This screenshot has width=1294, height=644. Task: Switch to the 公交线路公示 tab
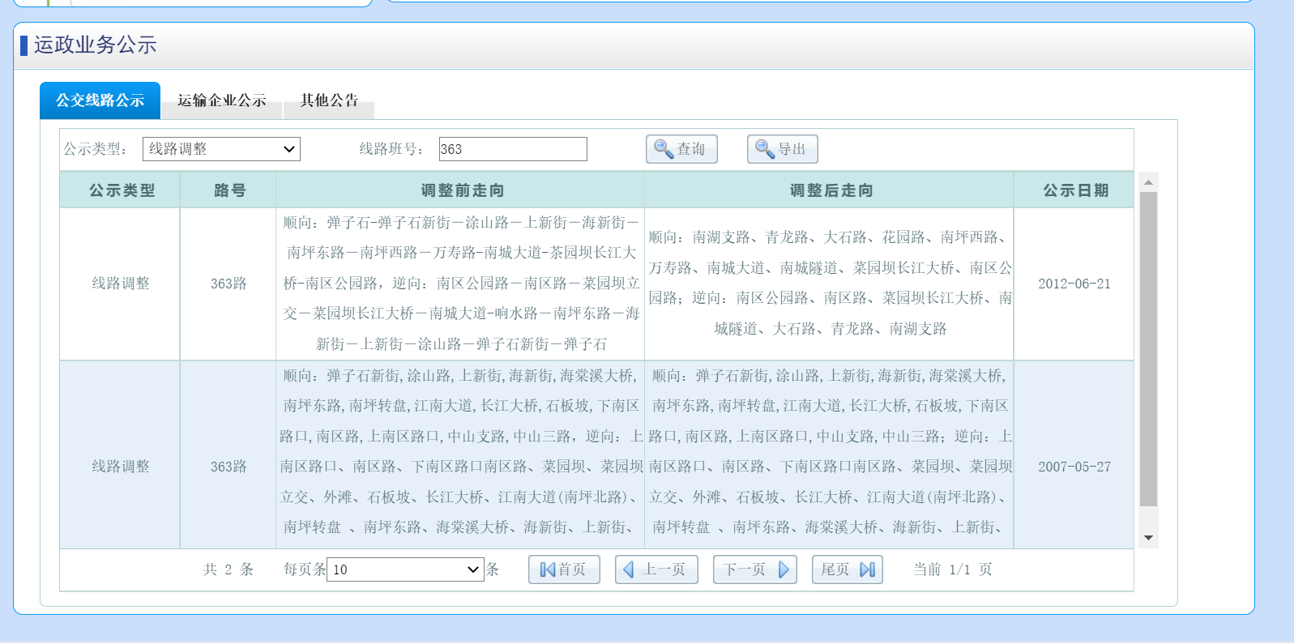pyautogui.click(x=100, y=100)
